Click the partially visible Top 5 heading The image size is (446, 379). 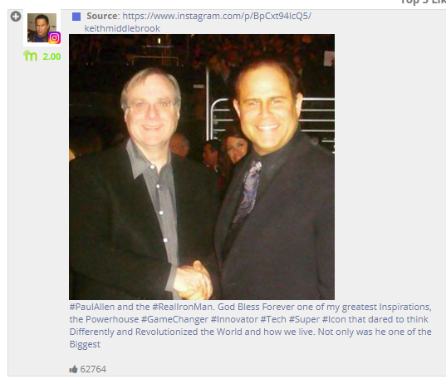pos(424,2)
